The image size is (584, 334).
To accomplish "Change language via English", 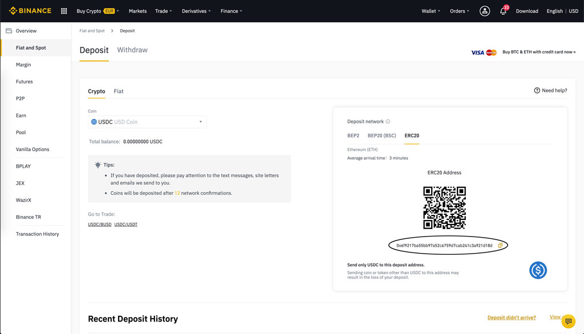I will click(554, 11).
